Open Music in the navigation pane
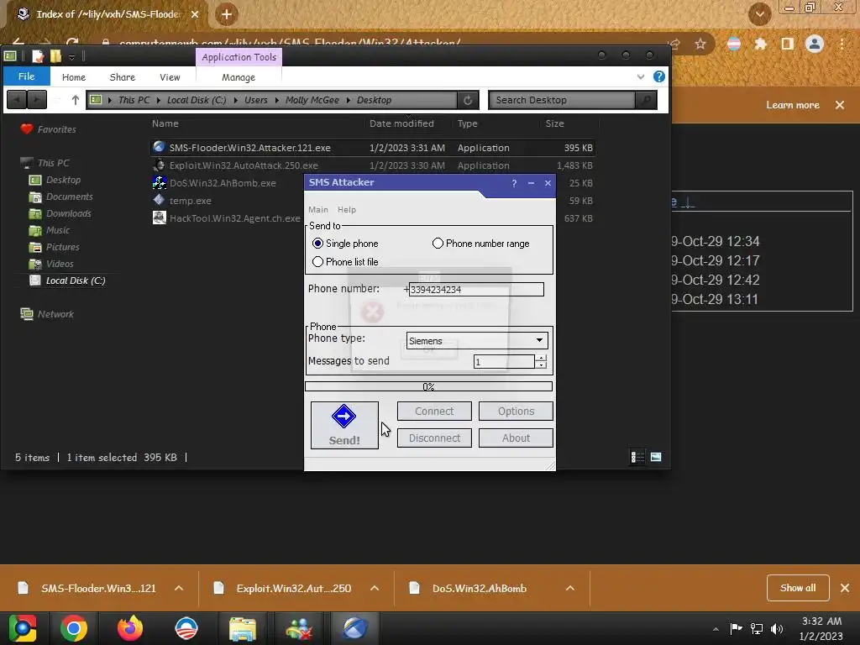 (x=58, y=230)
